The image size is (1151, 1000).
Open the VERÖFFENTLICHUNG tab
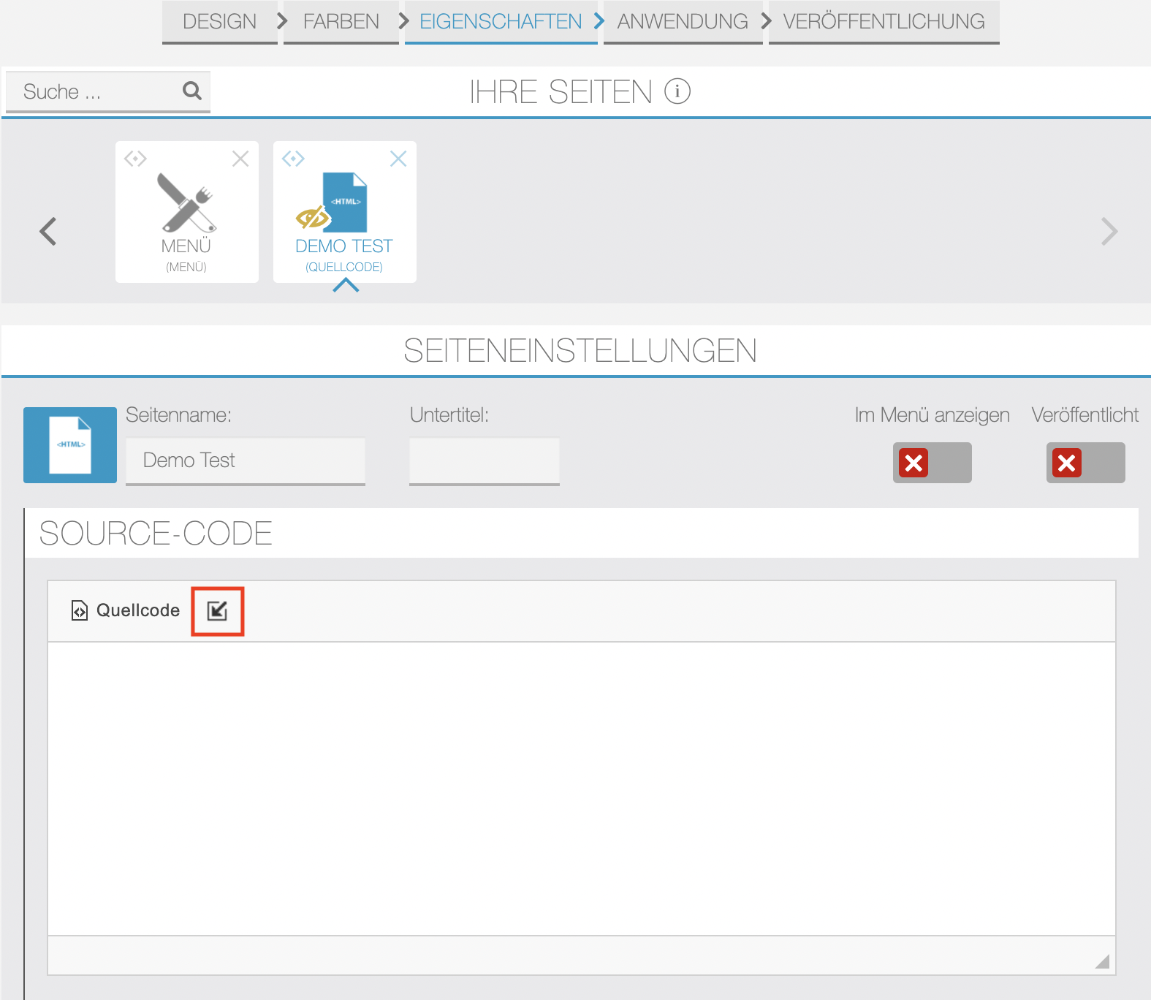(x=884, y=22)
